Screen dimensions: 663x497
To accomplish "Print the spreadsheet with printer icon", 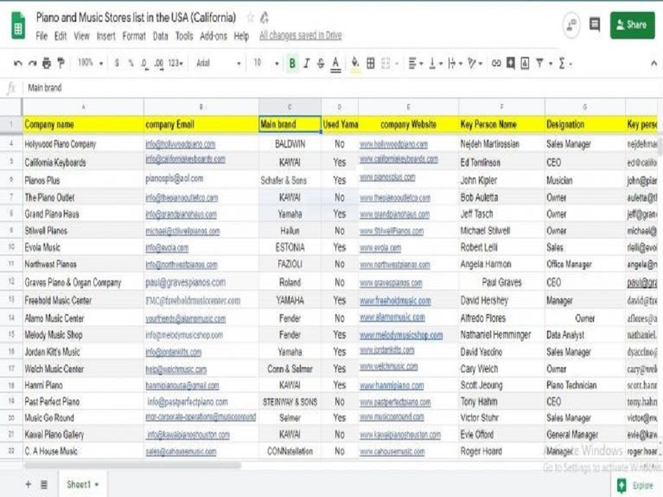I will coord(46,64).
